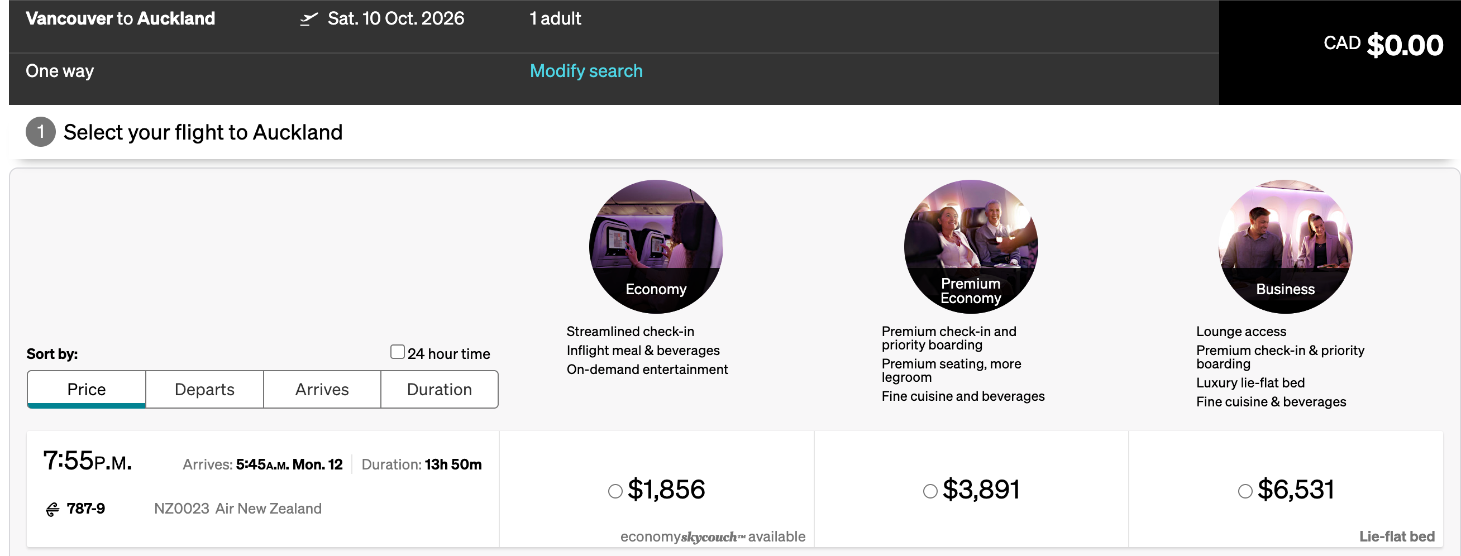Select the Premium Economy cabin class image

coord(971,246)
